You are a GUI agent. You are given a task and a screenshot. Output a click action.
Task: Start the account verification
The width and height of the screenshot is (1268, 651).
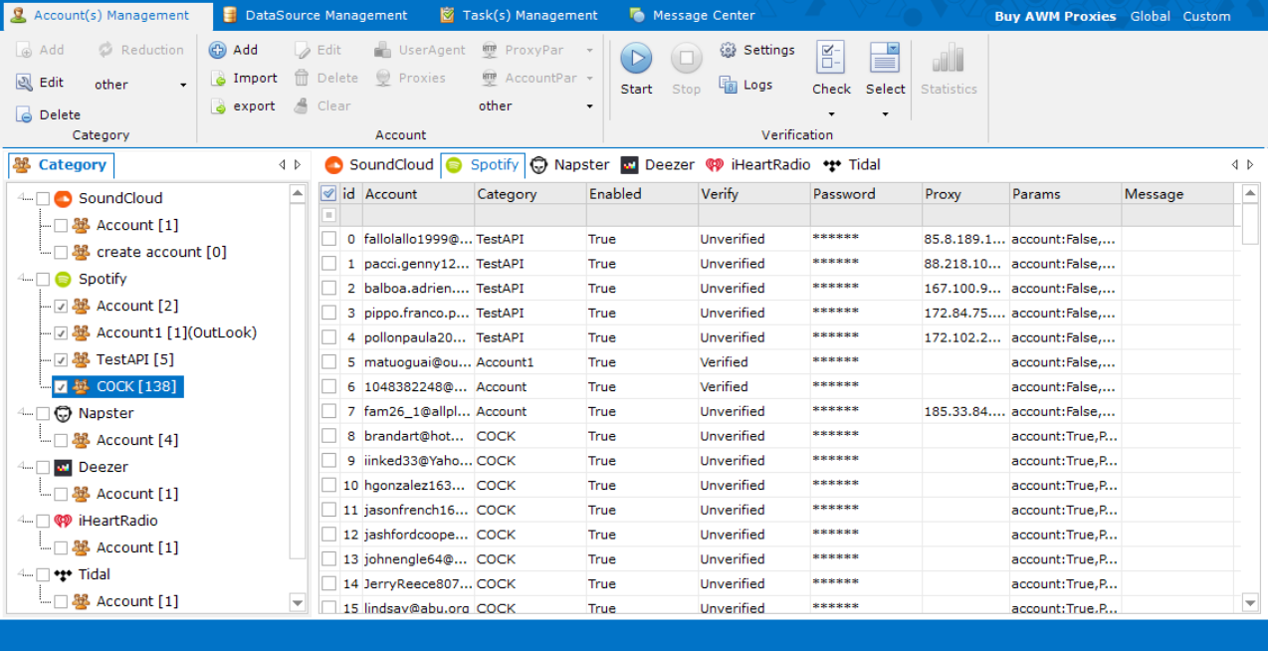pyautogui.click(x=636, y=69)
